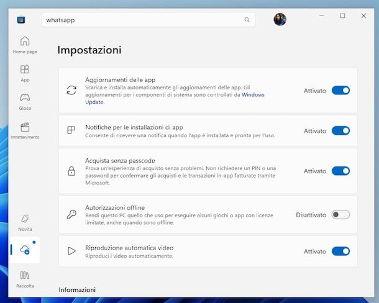This screenshot has height=303, width=379.
Task: Open the Home page sidebar icon
Action: 25,45
